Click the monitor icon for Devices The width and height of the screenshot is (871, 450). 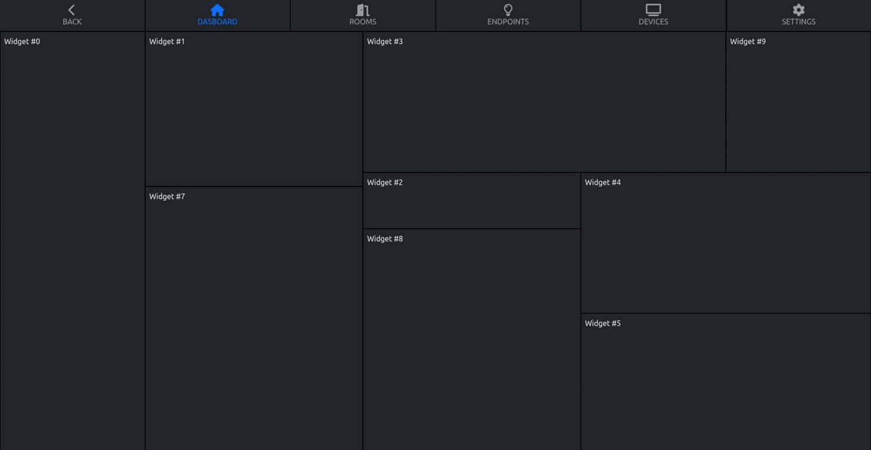653,10
